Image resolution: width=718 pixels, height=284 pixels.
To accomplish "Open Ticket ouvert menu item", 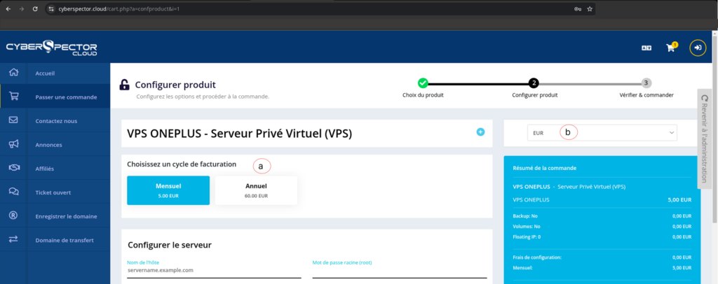I will tap(53, 192).
